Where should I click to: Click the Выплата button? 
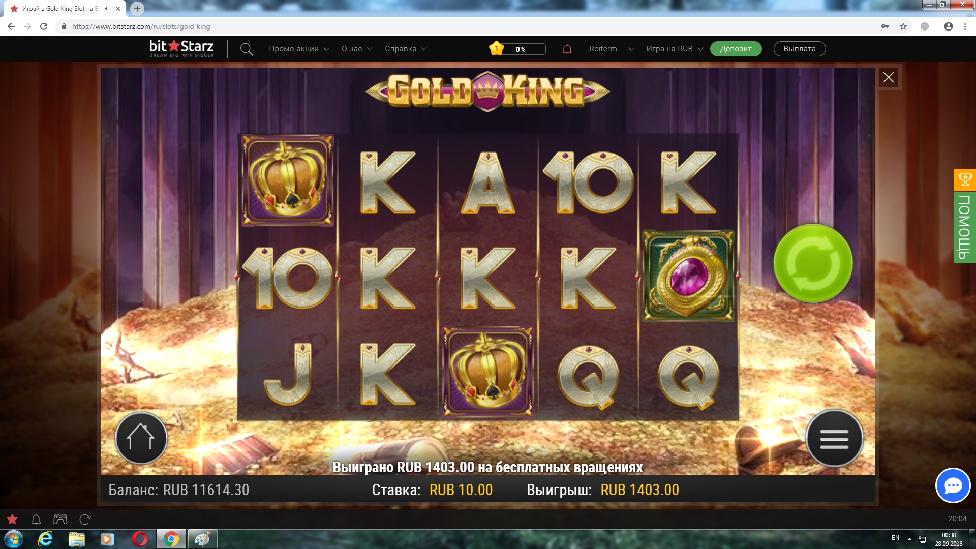tap(799, 49)
